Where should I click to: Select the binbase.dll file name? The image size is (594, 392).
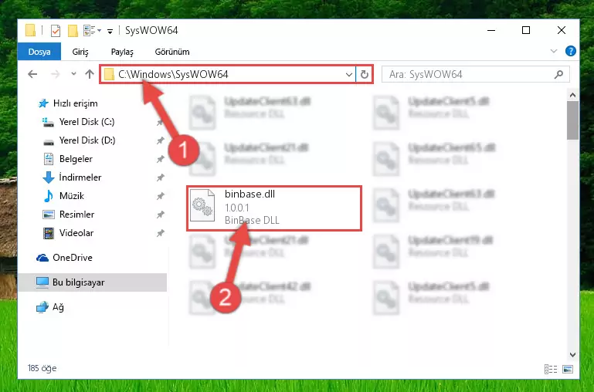249,194
